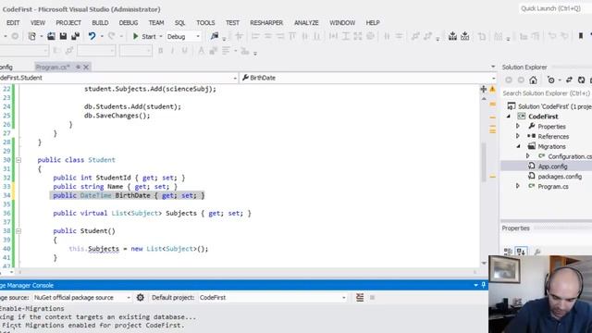
Task: Open the ANALYZE menu
Action: tap(306, 22)
